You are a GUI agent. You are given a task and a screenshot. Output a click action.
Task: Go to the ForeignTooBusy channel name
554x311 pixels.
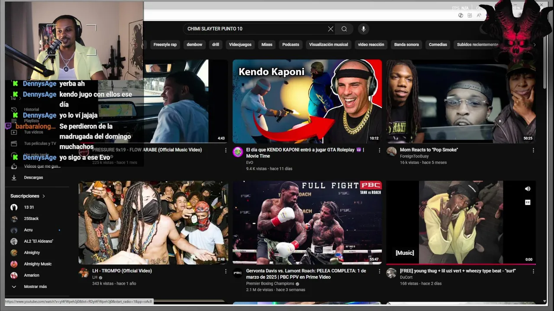click(x=414, y=156)
